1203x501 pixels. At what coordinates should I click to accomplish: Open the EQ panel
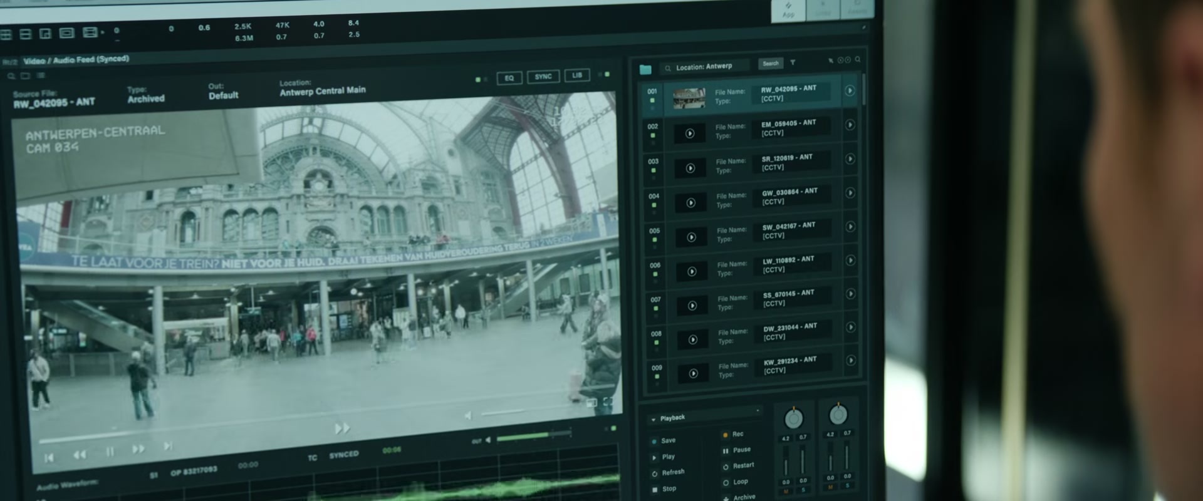pyautogui.click(x=509, y=78)
